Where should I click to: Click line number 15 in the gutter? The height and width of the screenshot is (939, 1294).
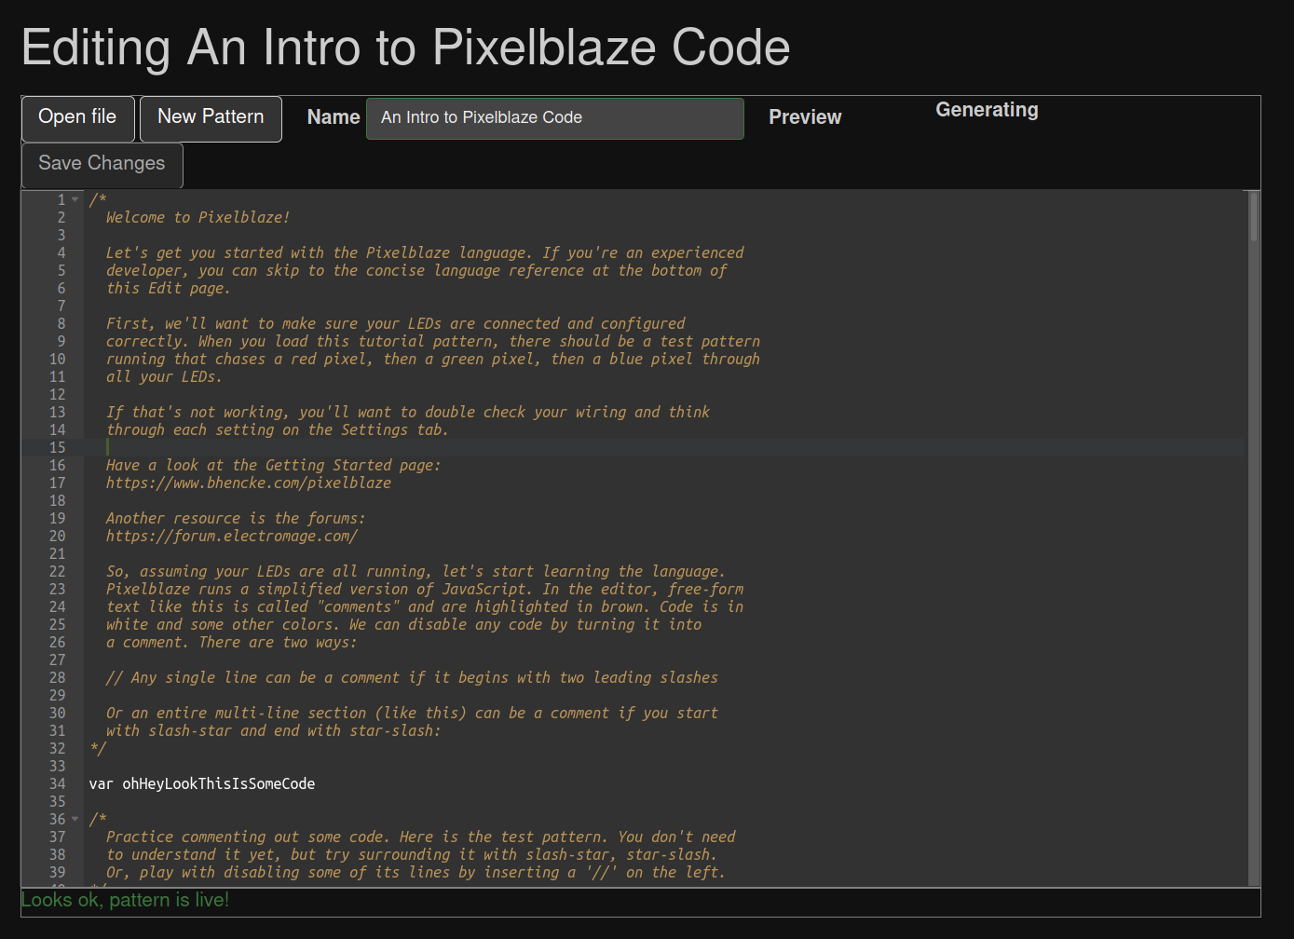click(57, 447)
